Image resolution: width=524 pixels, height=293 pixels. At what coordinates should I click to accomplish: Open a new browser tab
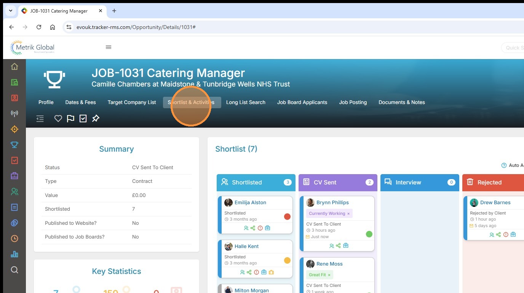114,11
